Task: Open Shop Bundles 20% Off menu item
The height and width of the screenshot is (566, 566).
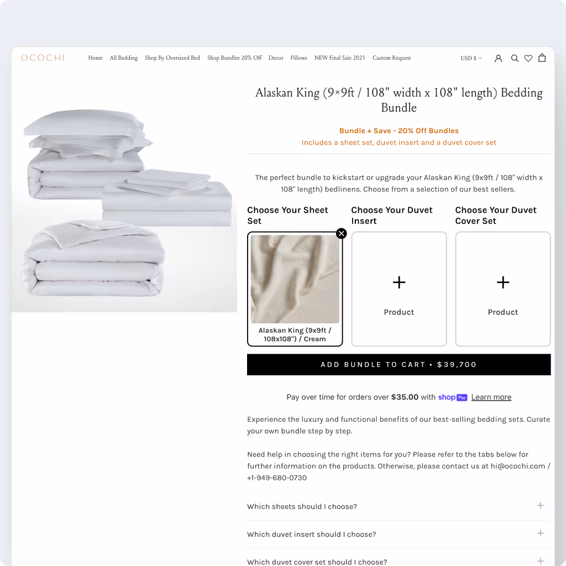Action: click(234, 57)
